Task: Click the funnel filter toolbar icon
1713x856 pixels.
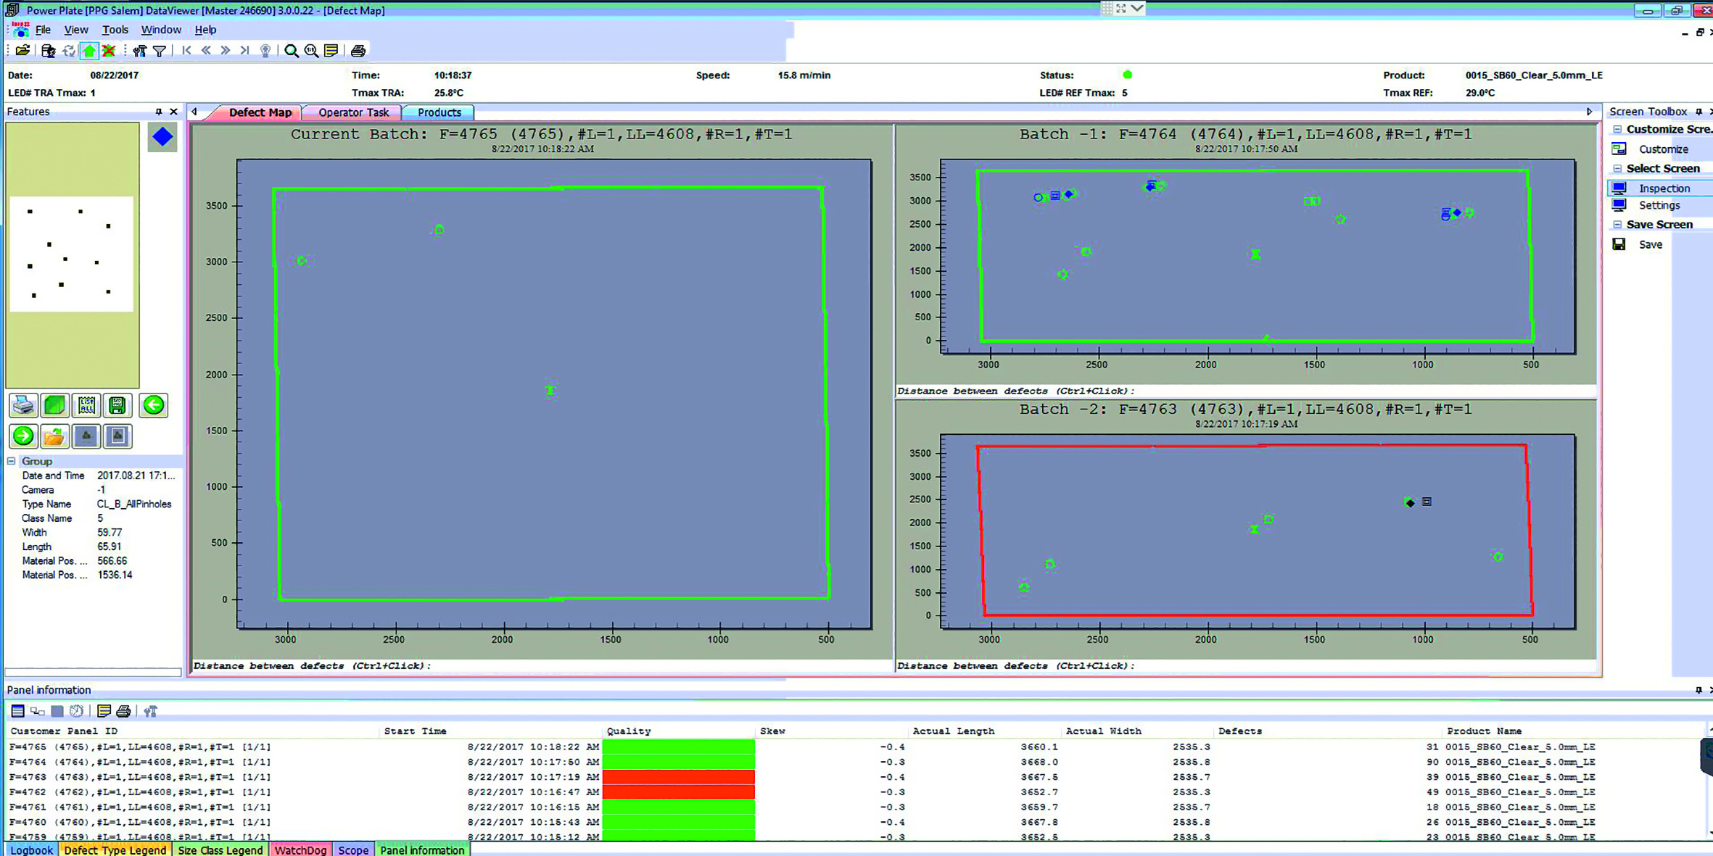Action: coord(160,51)
